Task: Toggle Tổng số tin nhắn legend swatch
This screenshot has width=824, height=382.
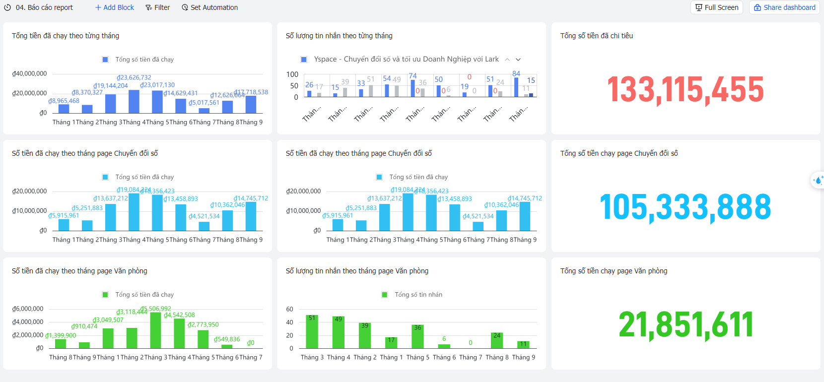Action: click(384, 295)
